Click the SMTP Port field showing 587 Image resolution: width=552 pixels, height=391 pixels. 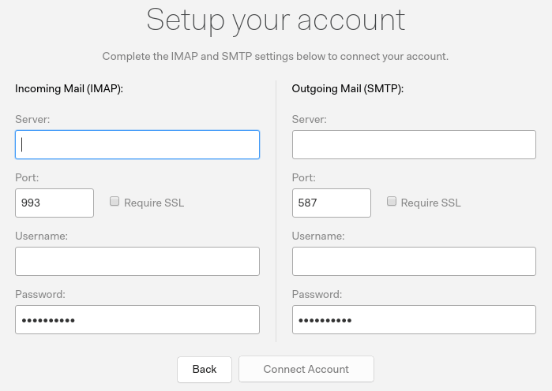click(x=331, y=203)
